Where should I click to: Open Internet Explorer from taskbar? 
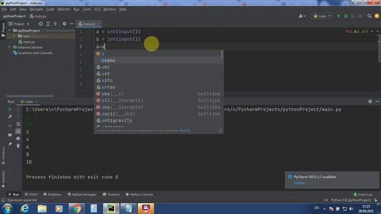click(24, 209)
